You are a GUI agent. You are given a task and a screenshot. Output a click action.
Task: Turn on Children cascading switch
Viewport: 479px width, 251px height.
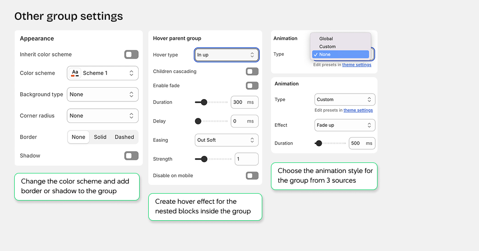[252, 72]
